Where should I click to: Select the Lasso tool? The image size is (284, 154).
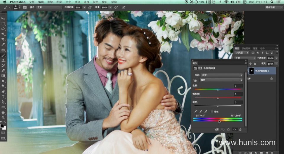click(3, 29)
